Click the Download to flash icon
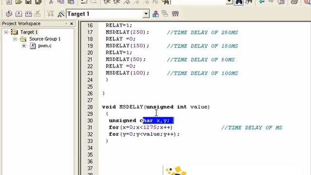 [x=51, y=14]
